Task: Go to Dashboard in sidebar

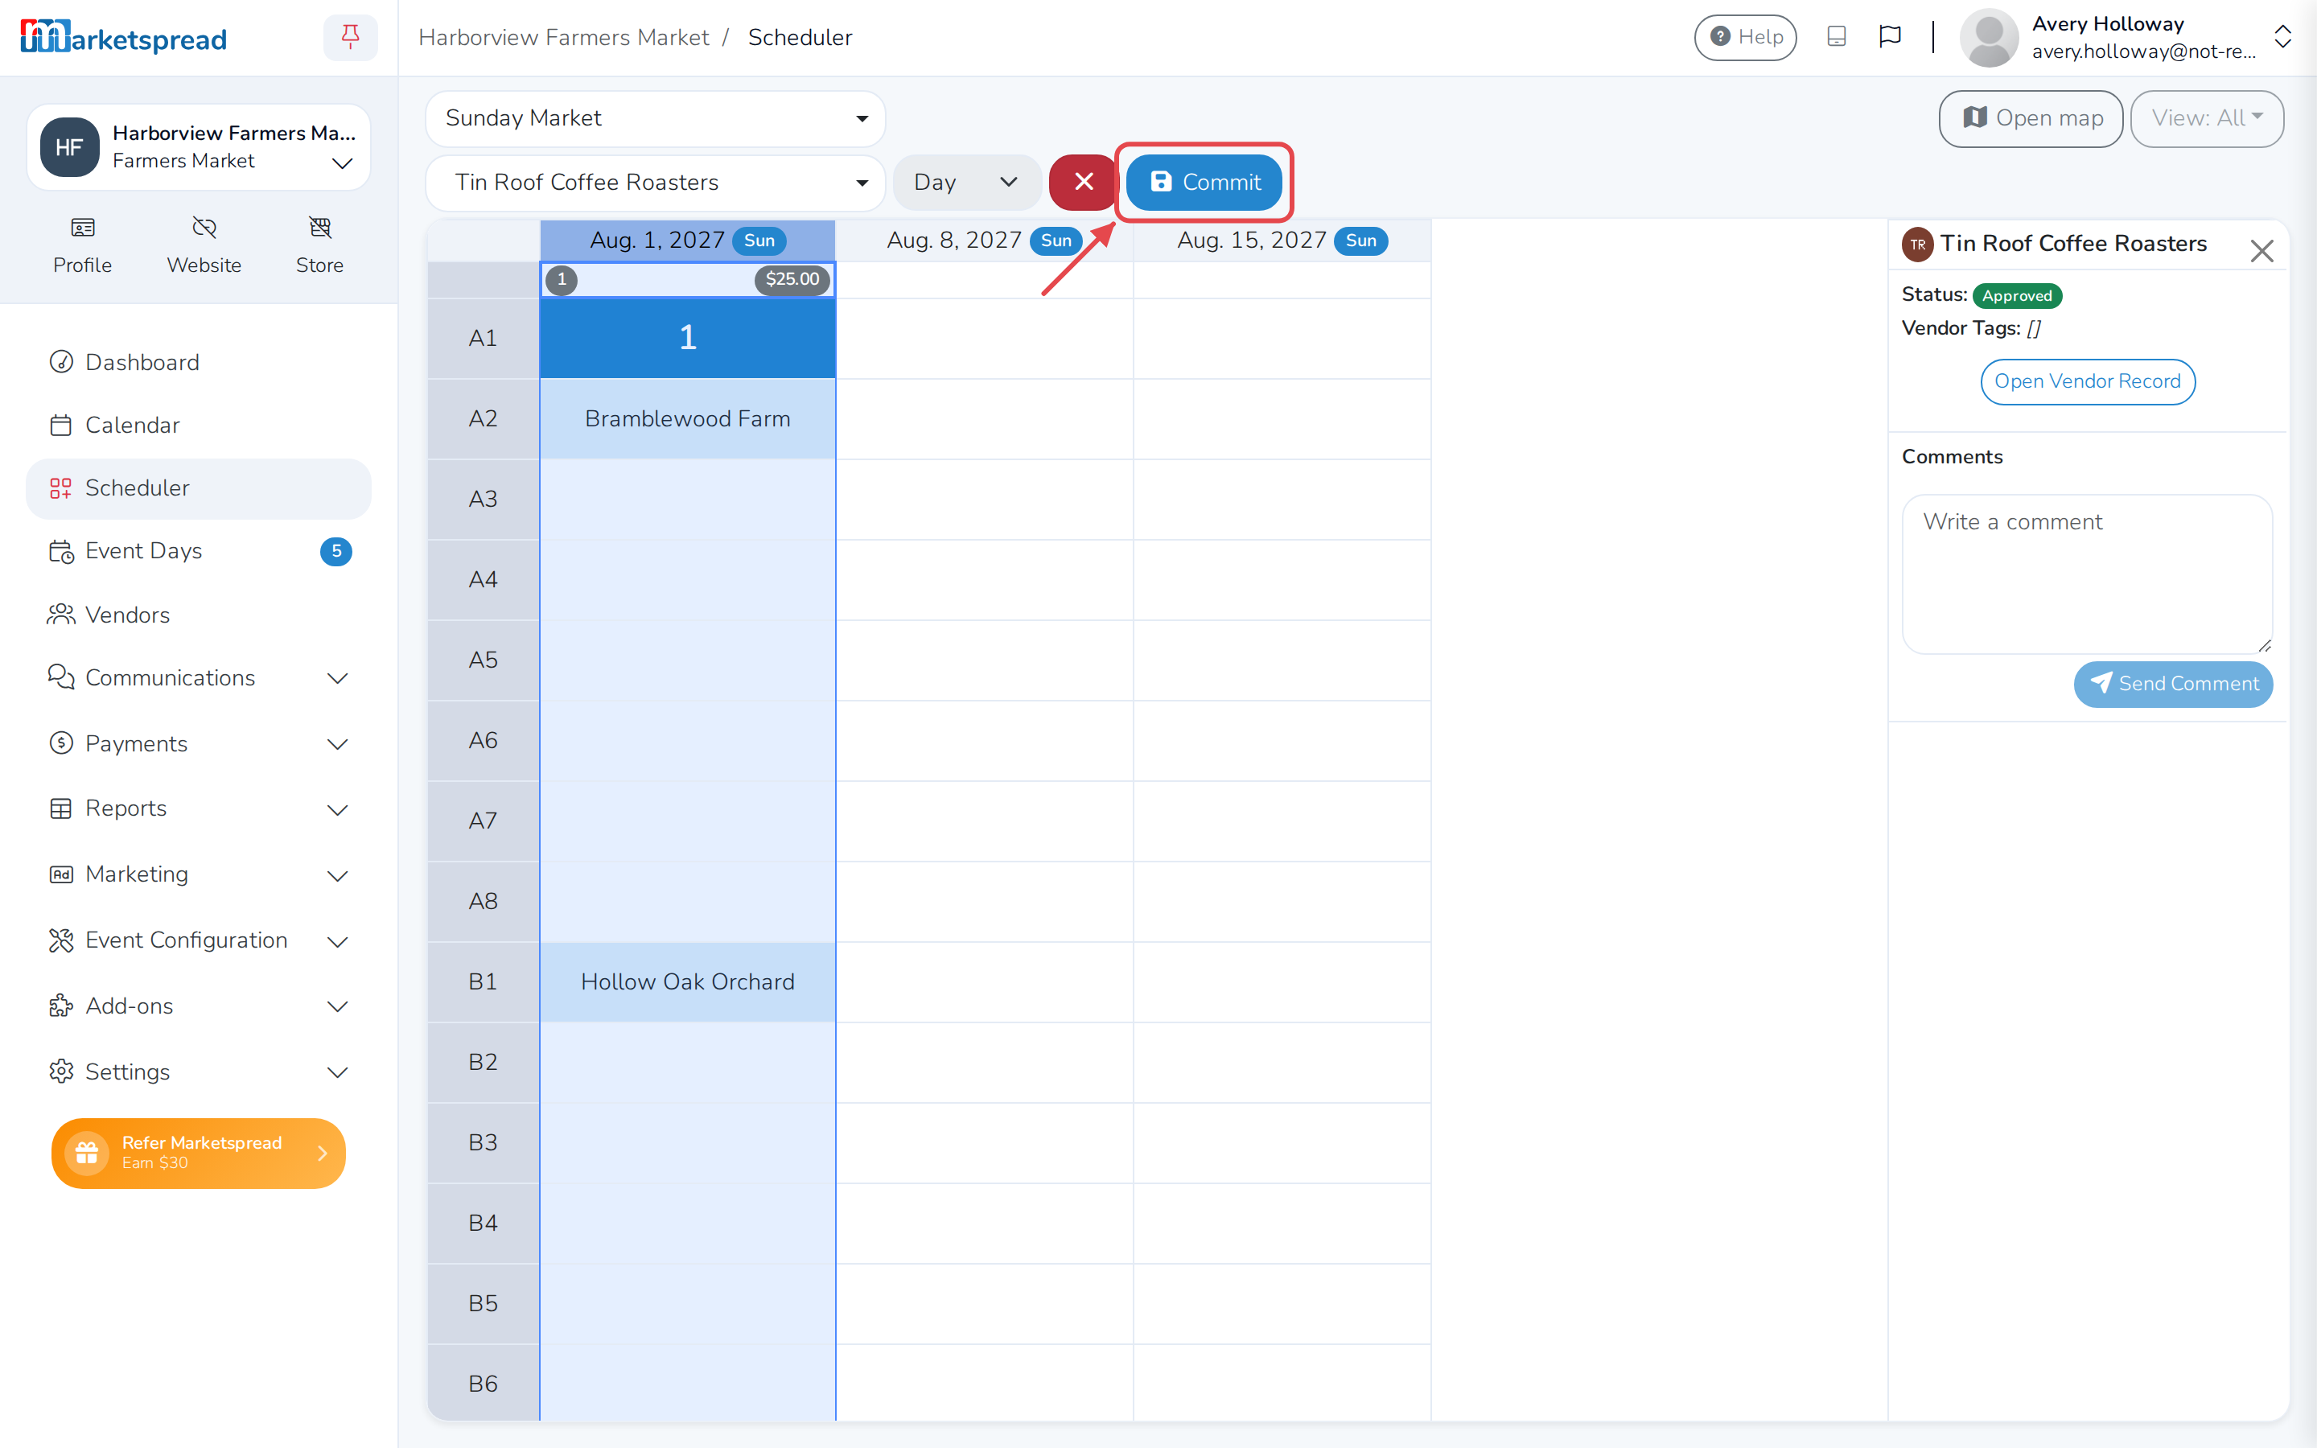Action: click(x=198, y=362)
